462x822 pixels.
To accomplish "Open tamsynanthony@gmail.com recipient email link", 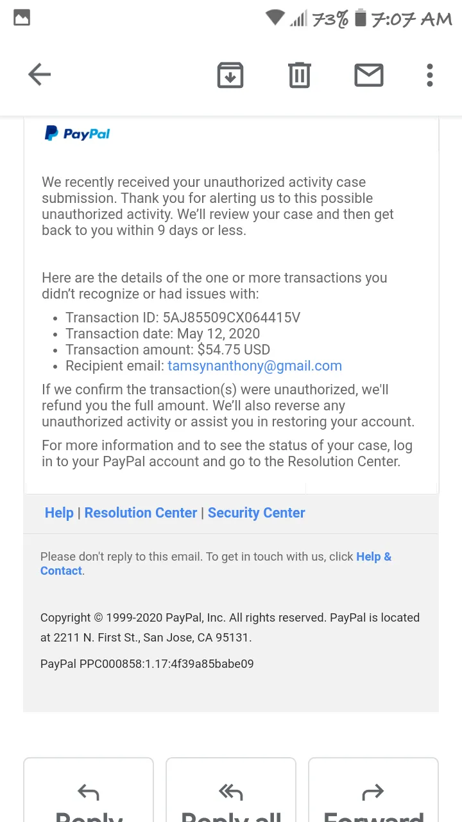I will coord(255,366).
